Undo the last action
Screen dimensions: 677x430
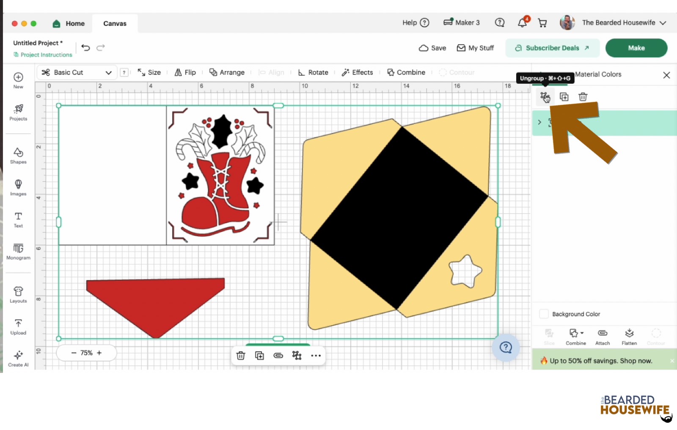click(86, 48)
